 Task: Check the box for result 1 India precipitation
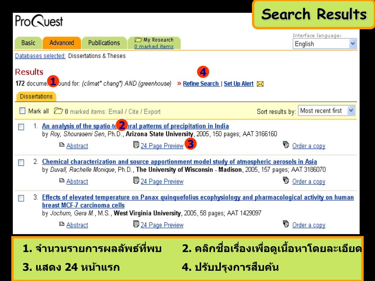[x=21, y=127]
